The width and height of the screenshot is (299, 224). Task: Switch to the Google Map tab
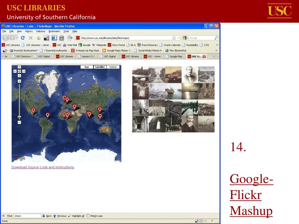175,56
